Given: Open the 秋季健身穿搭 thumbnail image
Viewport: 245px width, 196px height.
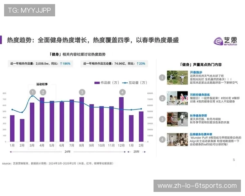Looking at the screenshot, I should pyautogui.click(x=177, y=119).
